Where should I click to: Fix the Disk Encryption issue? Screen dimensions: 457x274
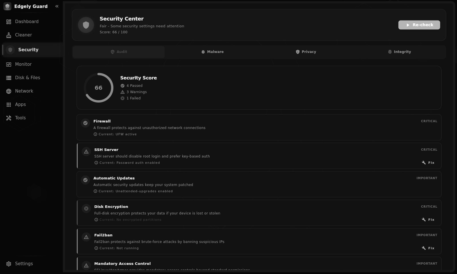pos(428,220)
